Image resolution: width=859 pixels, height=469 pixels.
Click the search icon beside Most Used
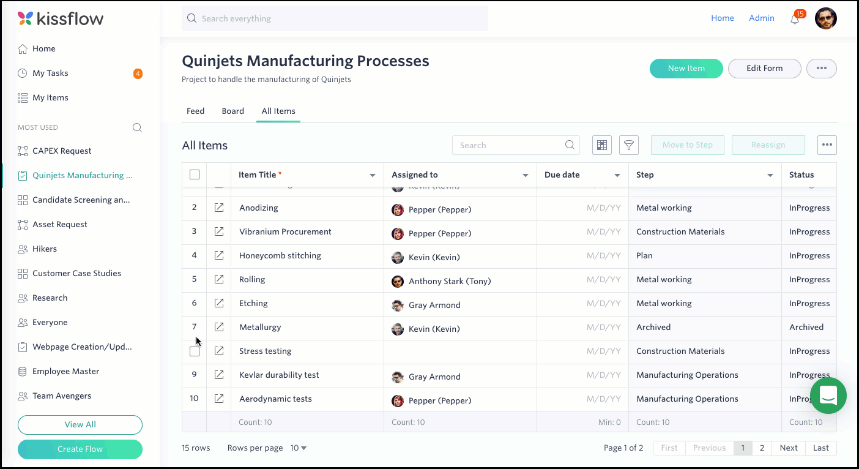coord(137,127)
